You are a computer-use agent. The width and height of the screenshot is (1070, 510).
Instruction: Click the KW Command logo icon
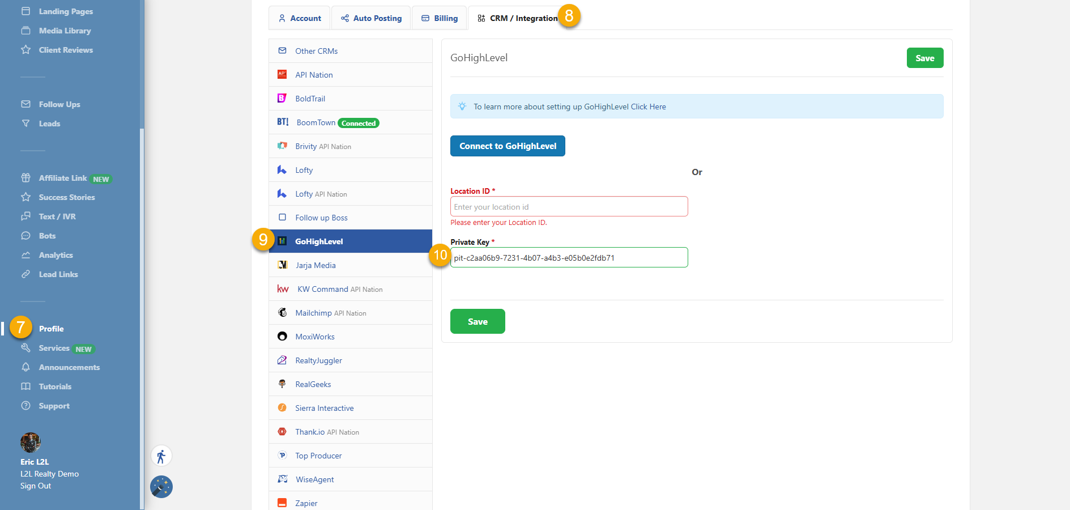tap(283, 289)
